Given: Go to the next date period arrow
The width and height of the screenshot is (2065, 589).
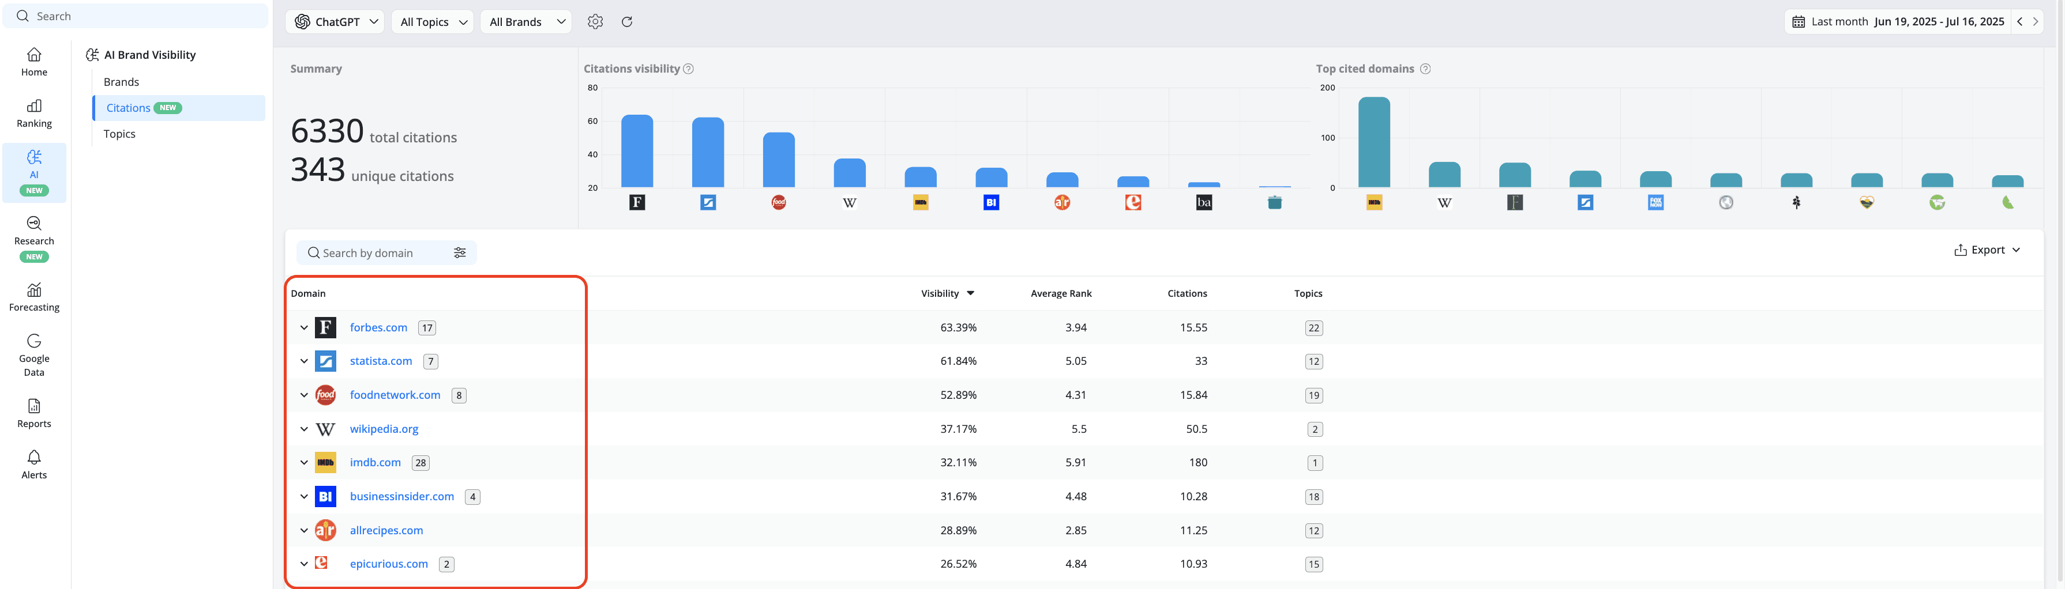Looking at the screenshot, I should 2034,22.
